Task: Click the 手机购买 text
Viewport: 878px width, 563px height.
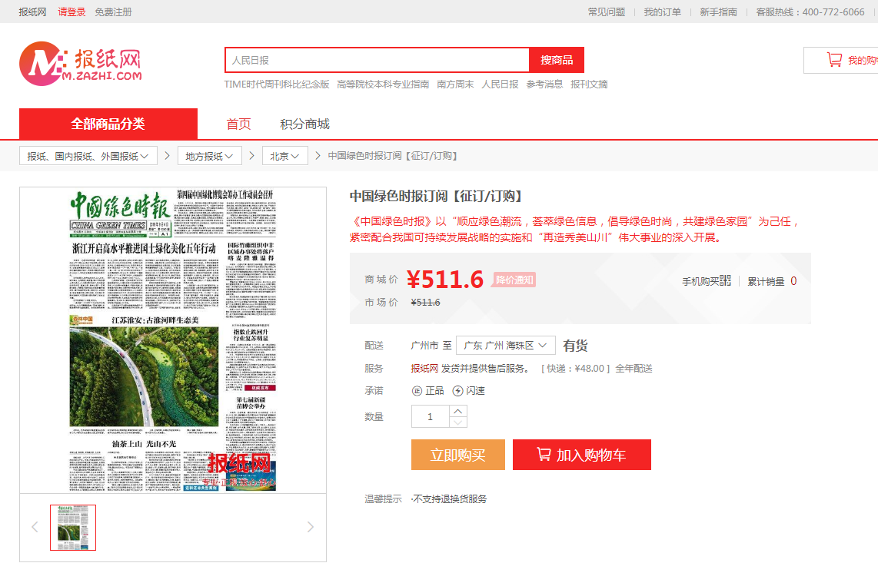Action: [x=700, y=281]
